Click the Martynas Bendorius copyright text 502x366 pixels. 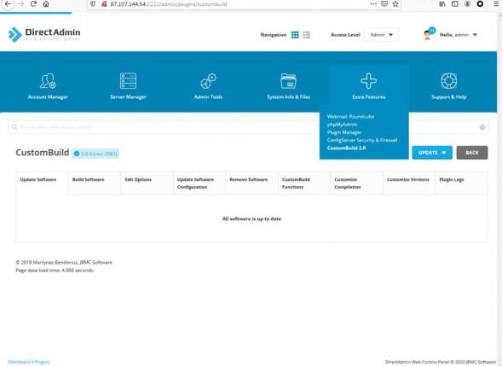(64, 263)
